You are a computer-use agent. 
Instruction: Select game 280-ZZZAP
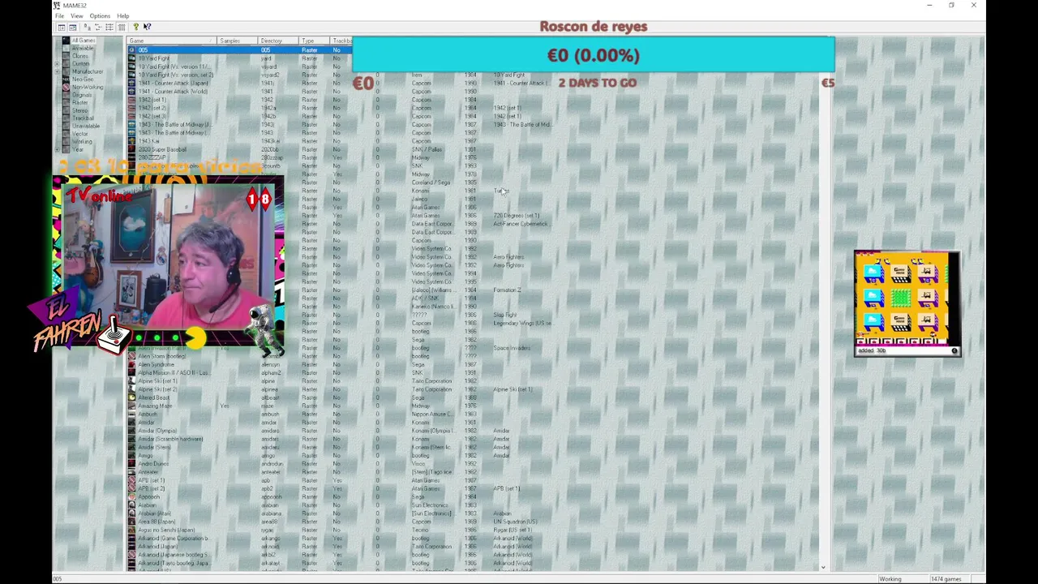pos(151,157)
